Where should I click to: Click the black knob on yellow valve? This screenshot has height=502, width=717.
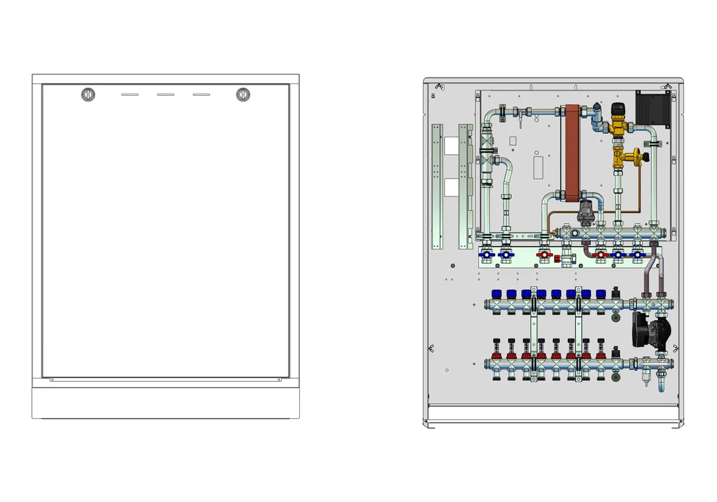pyautogui.click(x=646, y=157)
